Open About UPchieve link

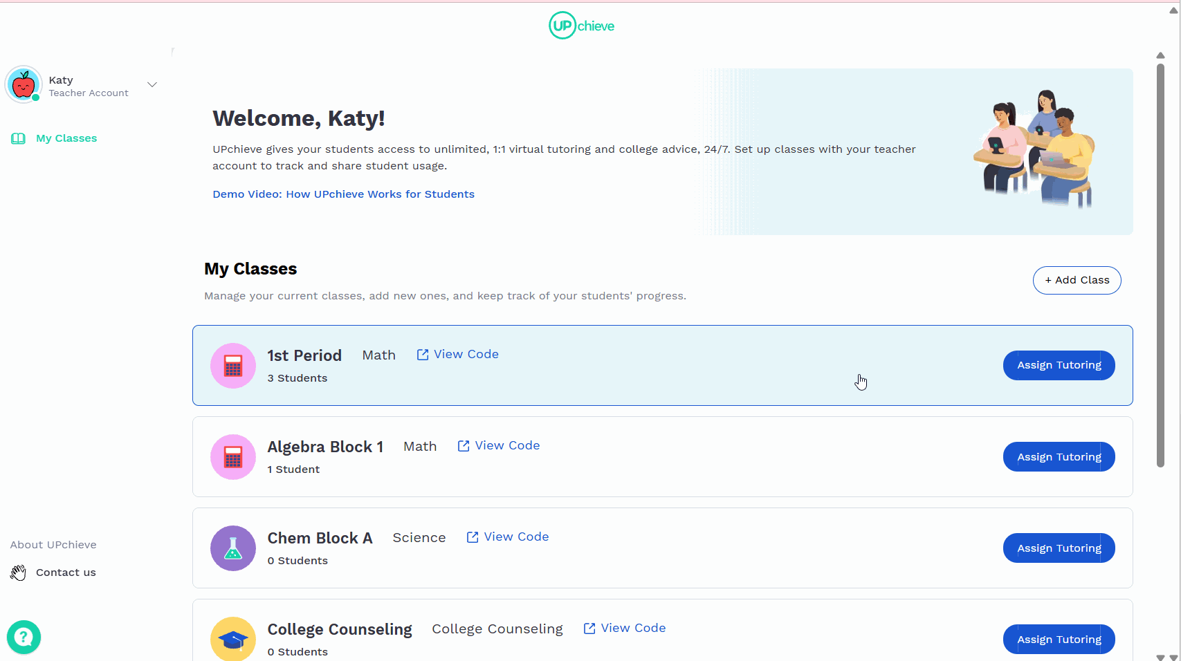pyautogui.click(x=53, y=545)
